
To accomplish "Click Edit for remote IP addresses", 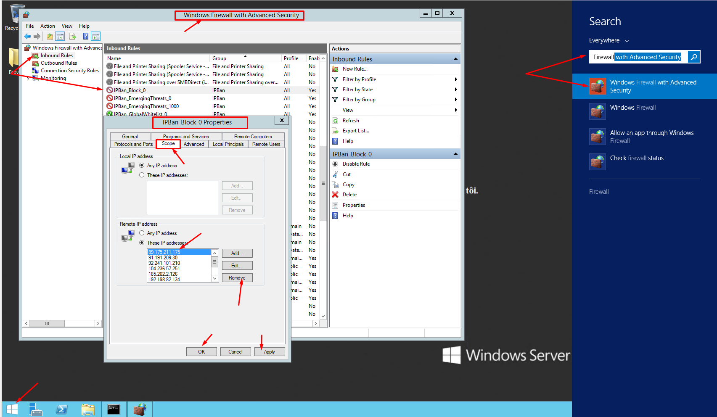I will (237, 266).
